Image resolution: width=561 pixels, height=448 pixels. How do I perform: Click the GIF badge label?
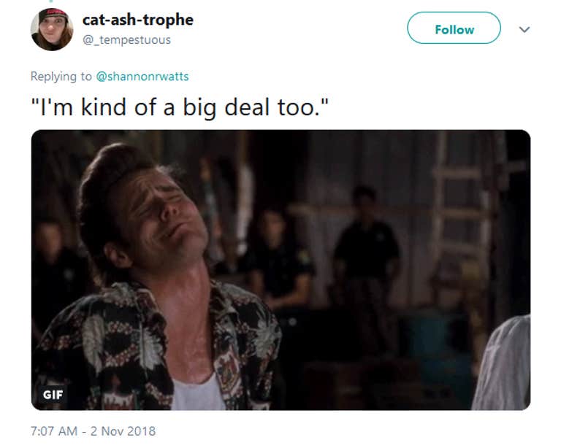pyautogui.click(x=53, y=395)
